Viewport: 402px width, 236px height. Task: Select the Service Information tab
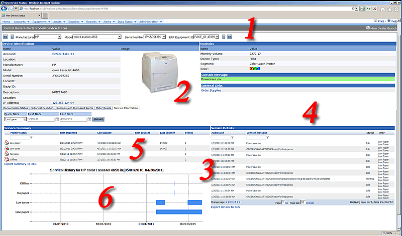pyautogui.click(x=126, y=108)
